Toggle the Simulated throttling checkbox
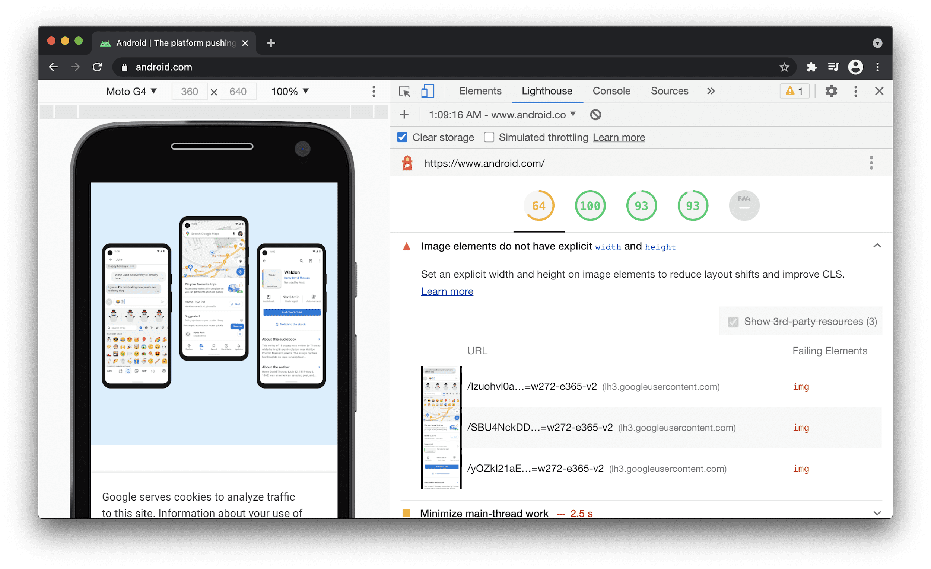 pos(487,138)
